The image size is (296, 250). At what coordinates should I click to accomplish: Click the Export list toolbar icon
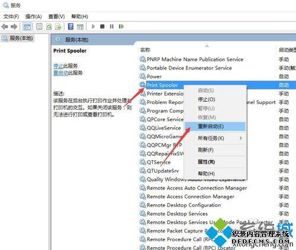click(58, 27)
